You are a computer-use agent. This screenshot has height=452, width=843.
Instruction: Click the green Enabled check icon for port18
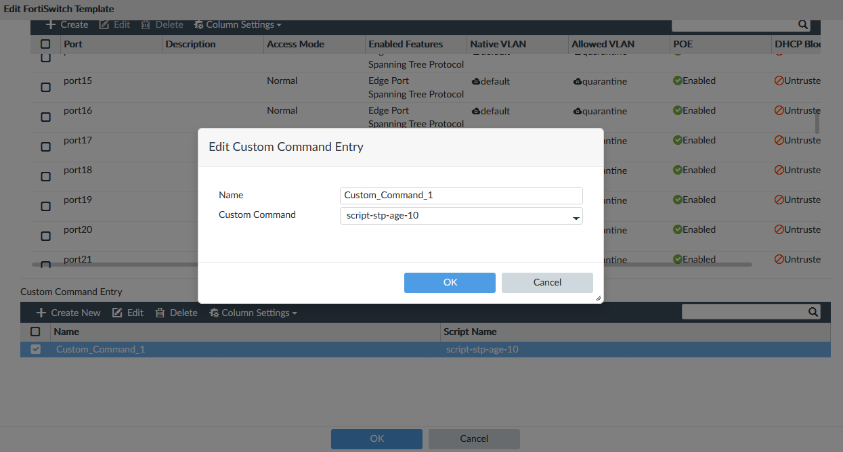pos(677,170)
